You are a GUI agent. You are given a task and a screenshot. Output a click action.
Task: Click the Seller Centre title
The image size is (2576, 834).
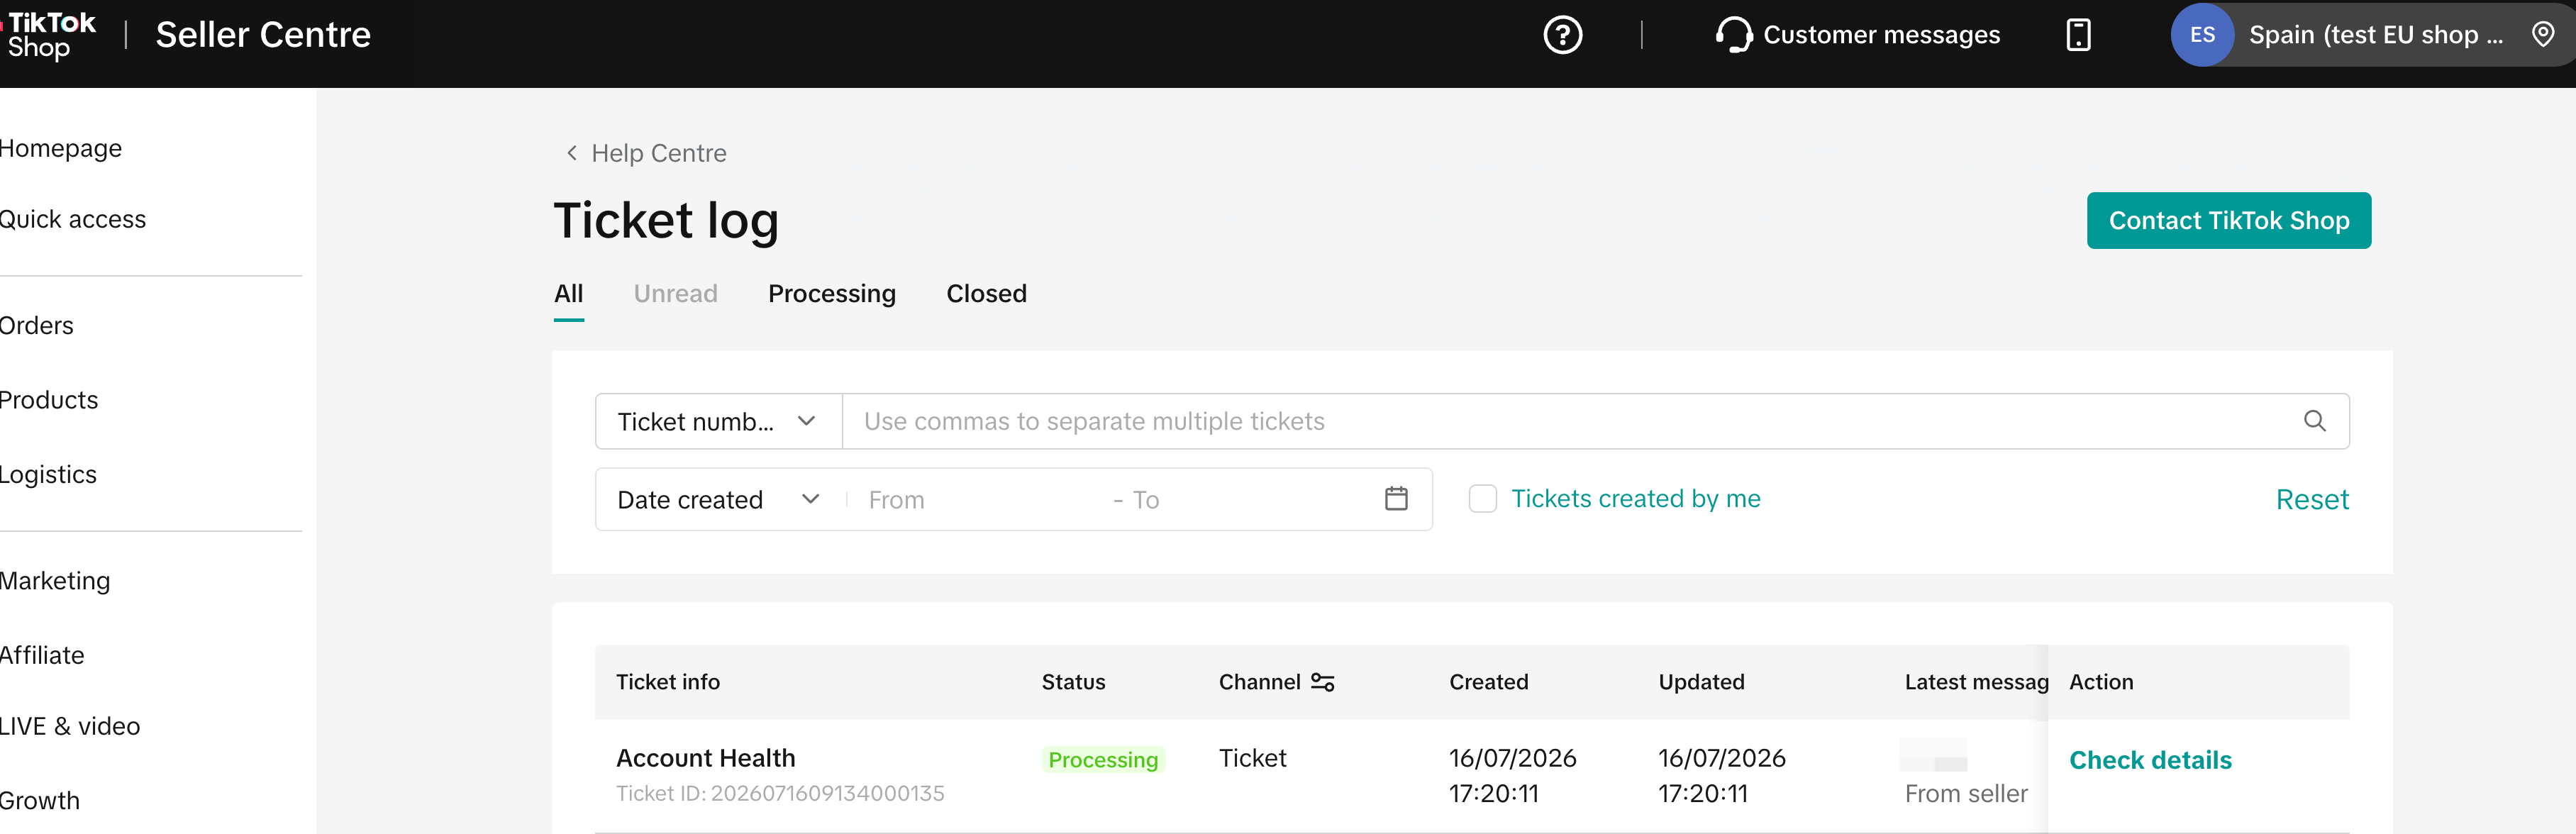pyautogui.click(x=263, y=35)
